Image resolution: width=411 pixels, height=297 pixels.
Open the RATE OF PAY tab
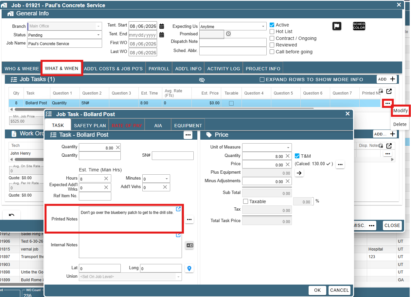tap(127, 125)
